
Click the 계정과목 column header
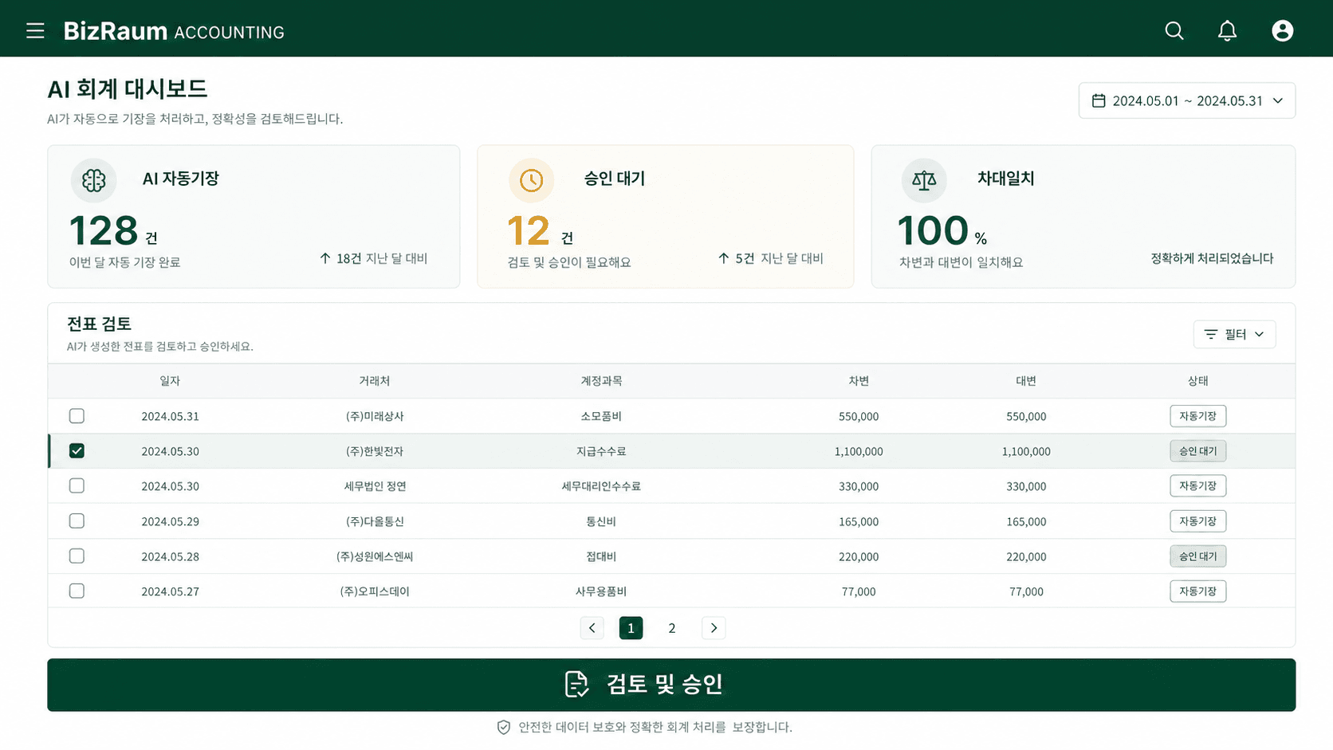(601, 381)
